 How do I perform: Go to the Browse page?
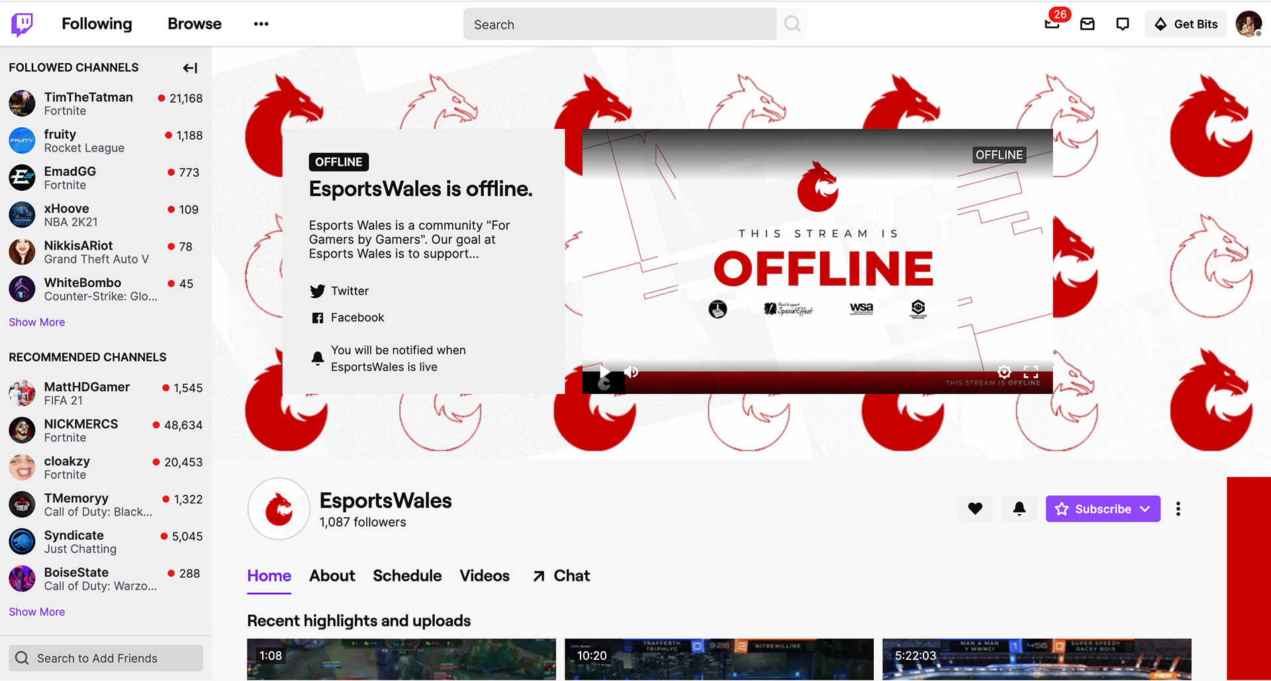pos(195,24)
